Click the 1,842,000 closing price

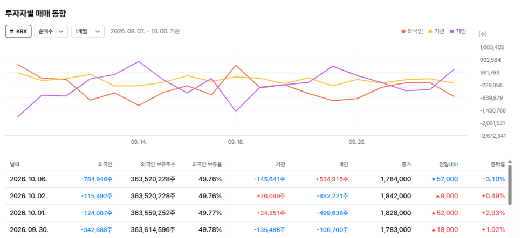pos(396,196)
